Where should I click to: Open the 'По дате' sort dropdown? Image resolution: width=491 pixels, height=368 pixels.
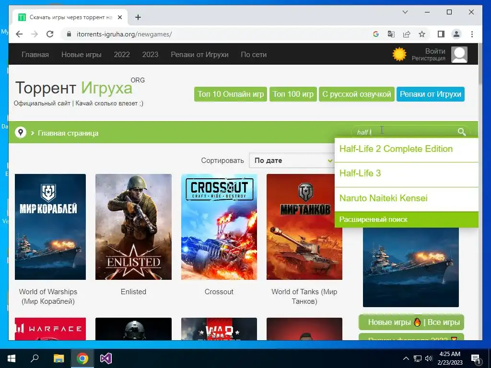click(293, 161)
